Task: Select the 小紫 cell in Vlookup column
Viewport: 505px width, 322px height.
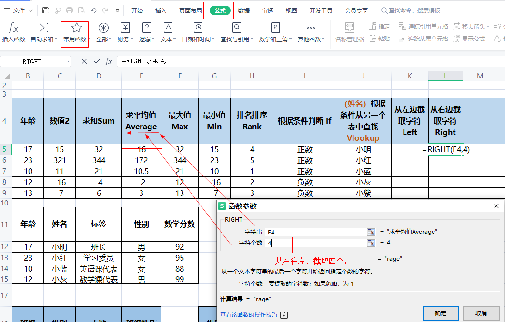Action: pos(363,193)
